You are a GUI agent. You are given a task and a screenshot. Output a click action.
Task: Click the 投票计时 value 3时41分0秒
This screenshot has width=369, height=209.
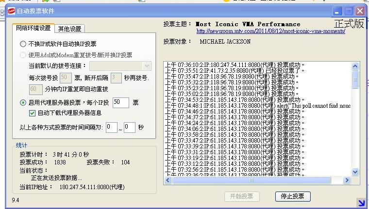point(70,155)
